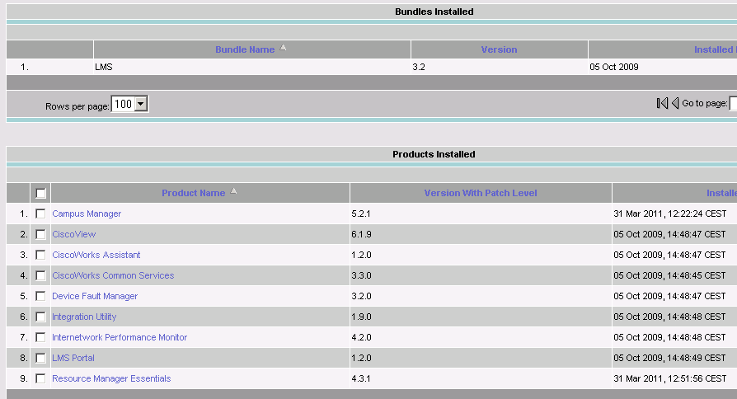Screen dimensions: 737x399
Task: Sort bundles by the Installed column header
Action: tap(715, 49)
